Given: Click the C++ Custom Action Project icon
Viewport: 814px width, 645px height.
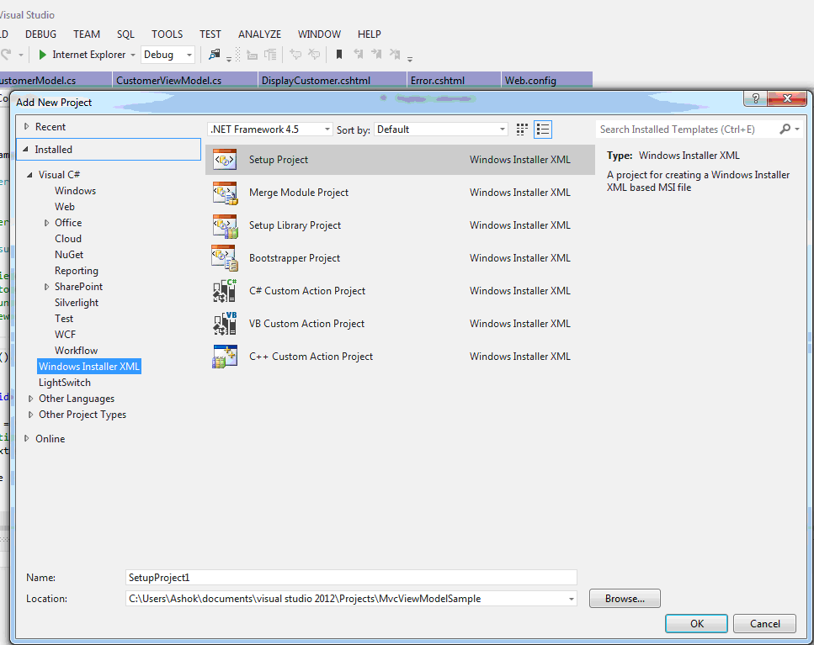Looking at the screenshot, I should click(x=225, y=356).
